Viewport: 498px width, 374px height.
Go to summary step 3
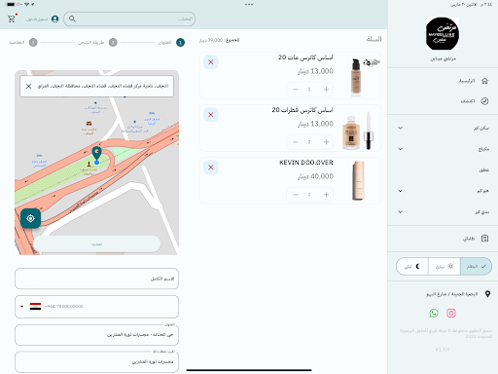[x=33, y=43]
